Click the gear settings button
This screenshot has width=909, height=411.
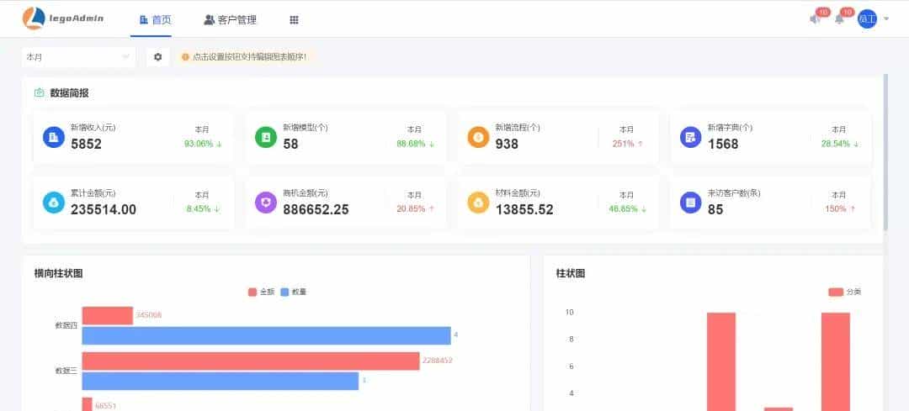click(x=157, y=56)
